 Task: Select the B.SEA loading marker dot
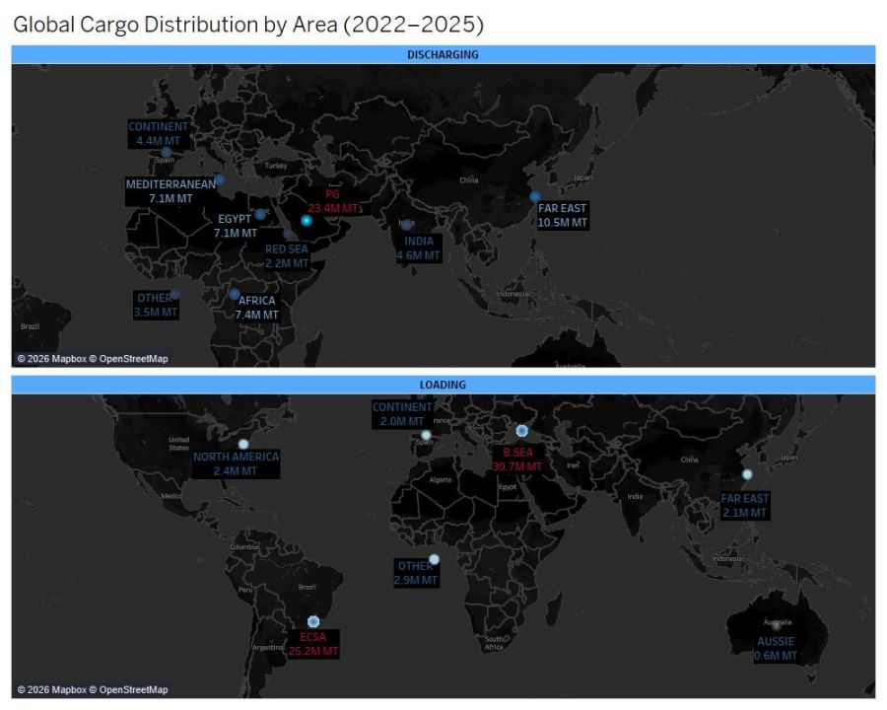pos(522,431)
